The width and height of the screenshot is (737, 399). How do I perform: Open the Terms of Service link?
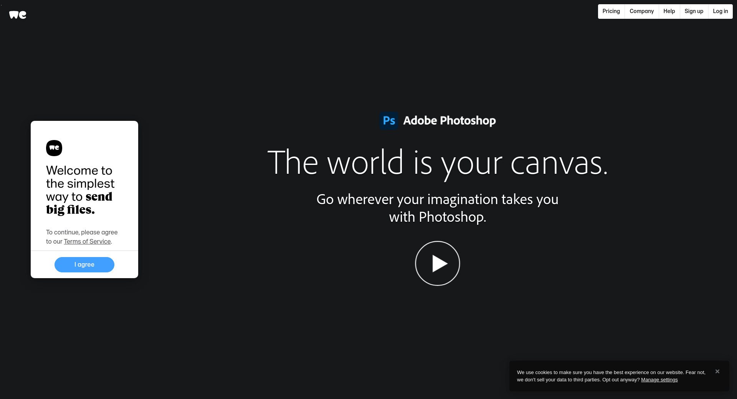pyautogui.click(x=87, y=242)
